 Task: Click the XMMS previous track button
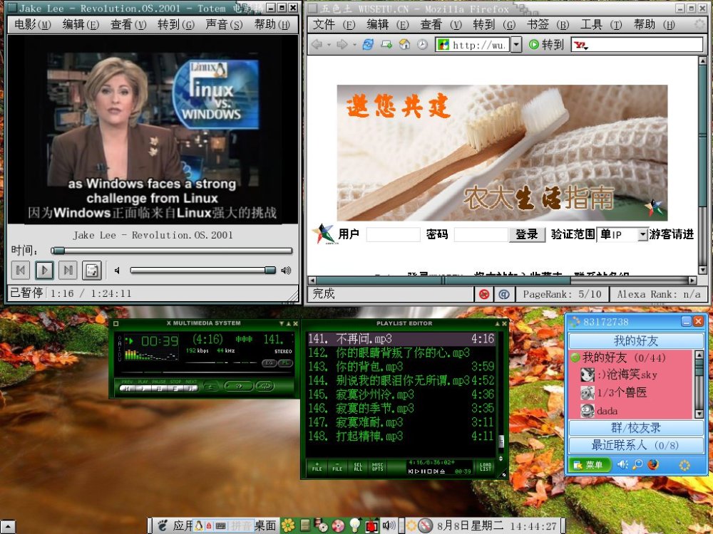pos(128,388)
